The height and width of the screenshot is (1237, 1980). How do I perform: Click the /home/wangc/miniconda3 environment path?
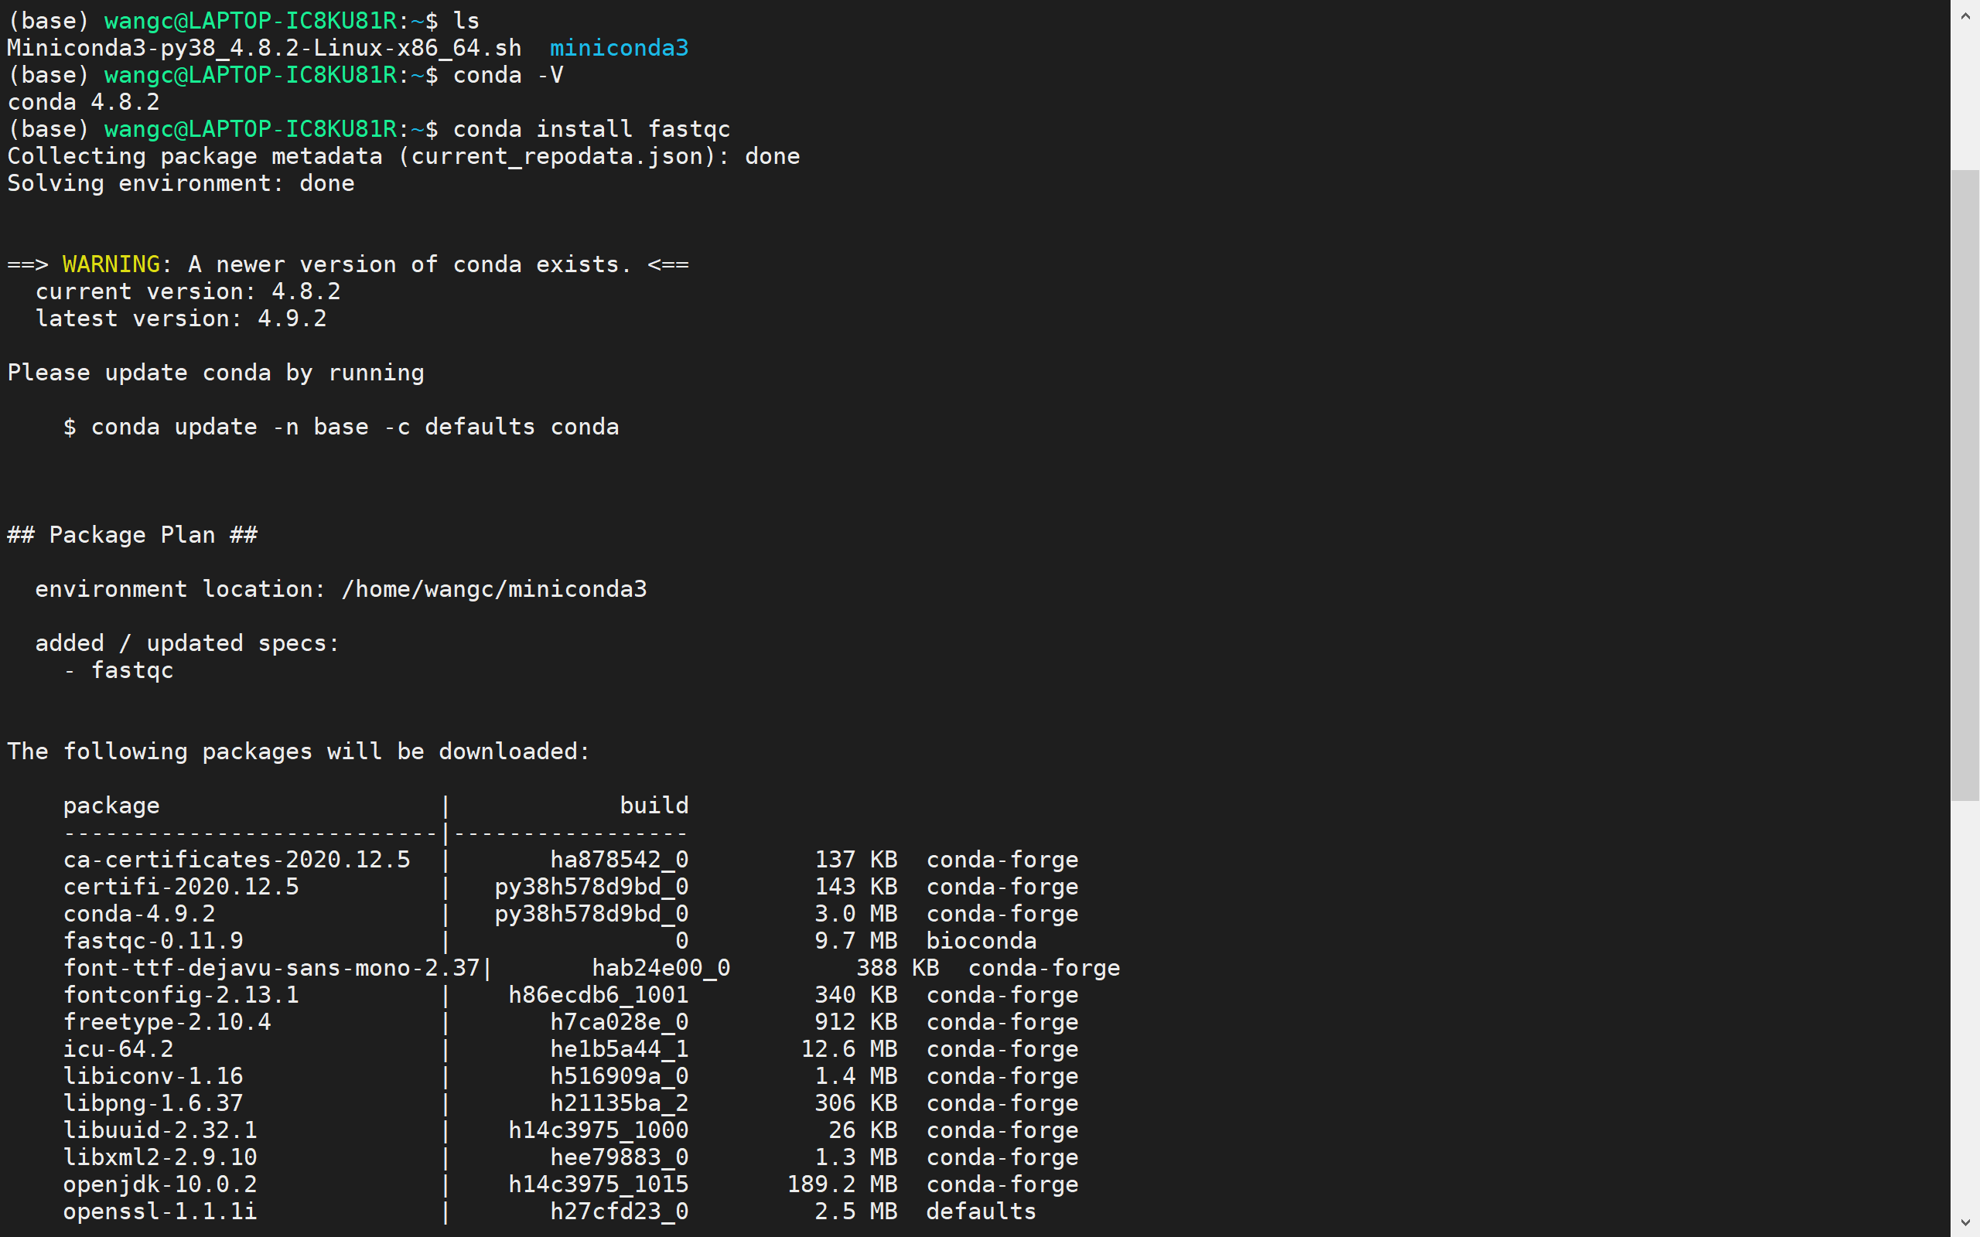coord(494,589)
